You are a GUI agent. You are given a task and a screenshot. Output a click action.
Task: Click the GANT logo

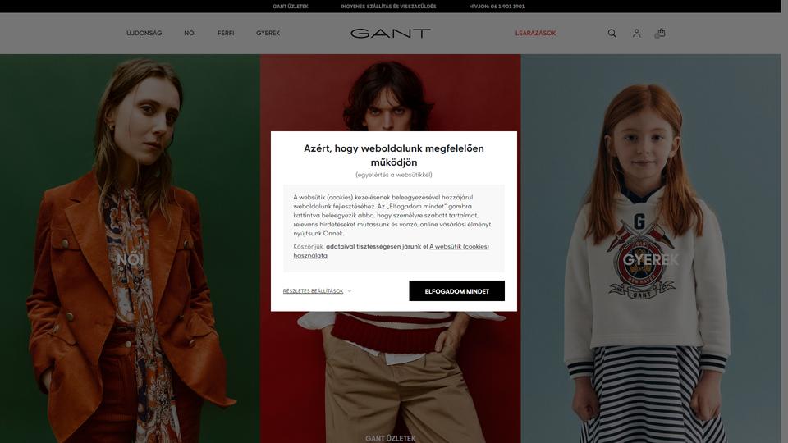[x=391, y=33]
